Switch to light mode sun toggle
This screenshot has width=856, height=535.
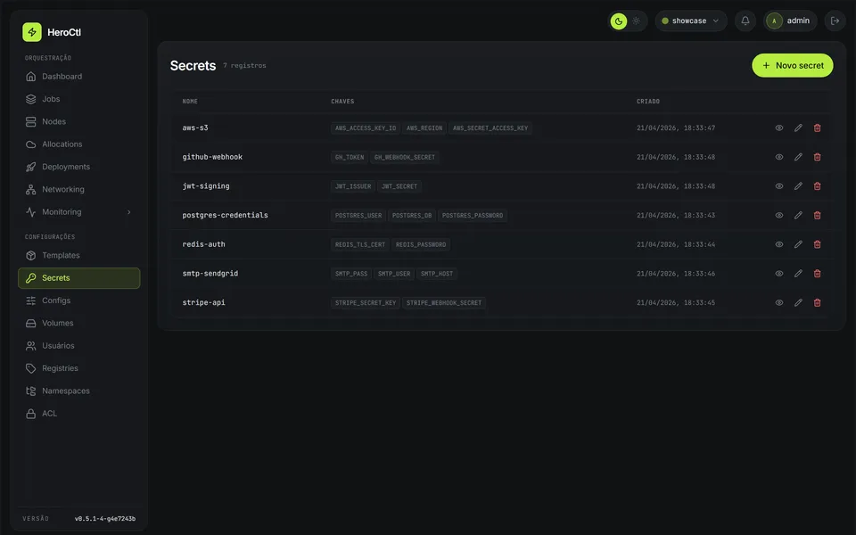click(x=636, y=21)
